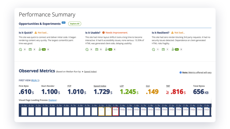The image size is (230, 129).
Task: Click the tips icon under Is it Quick
Action: pyautogui.click(x=30, y=49)
